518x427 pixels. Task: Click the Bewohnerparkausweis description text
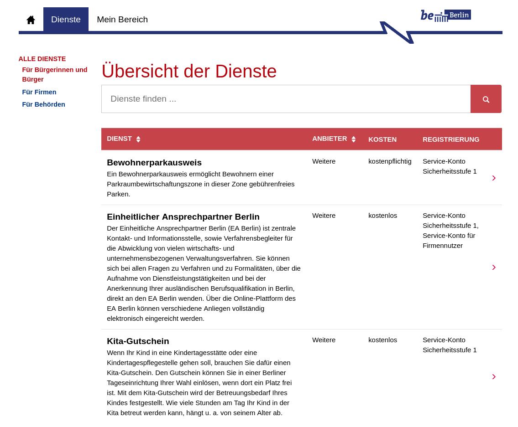200,184
